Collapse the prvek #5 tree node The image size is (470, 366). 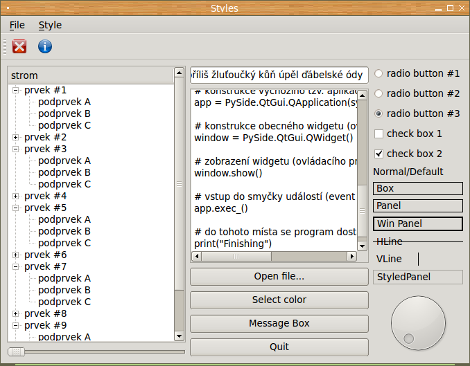(15, 208)
